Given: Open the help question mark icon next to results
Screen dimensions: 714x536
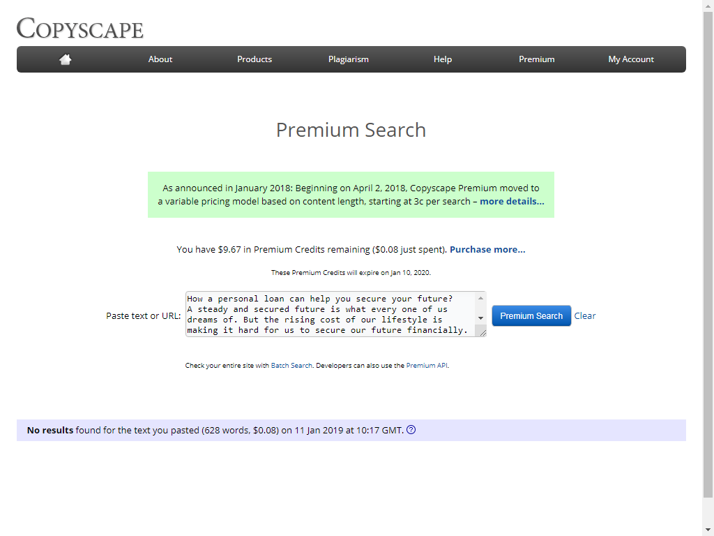Looking at the screenshot, I should point(411,430).
